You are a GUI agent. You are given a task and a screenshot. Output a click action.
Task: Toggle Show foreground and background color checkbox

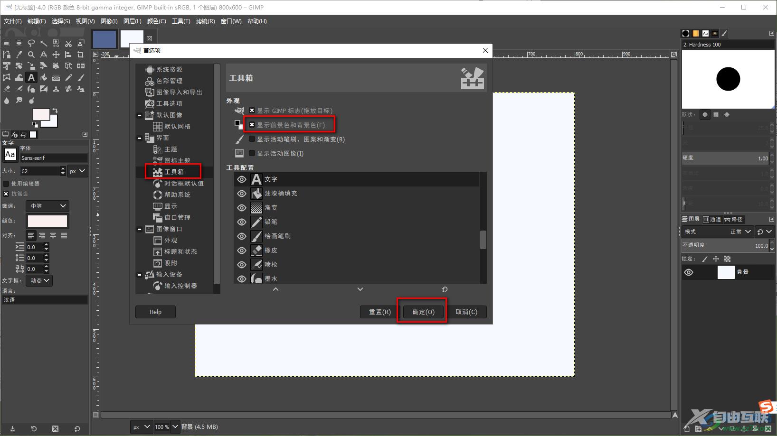click(252, 125)
